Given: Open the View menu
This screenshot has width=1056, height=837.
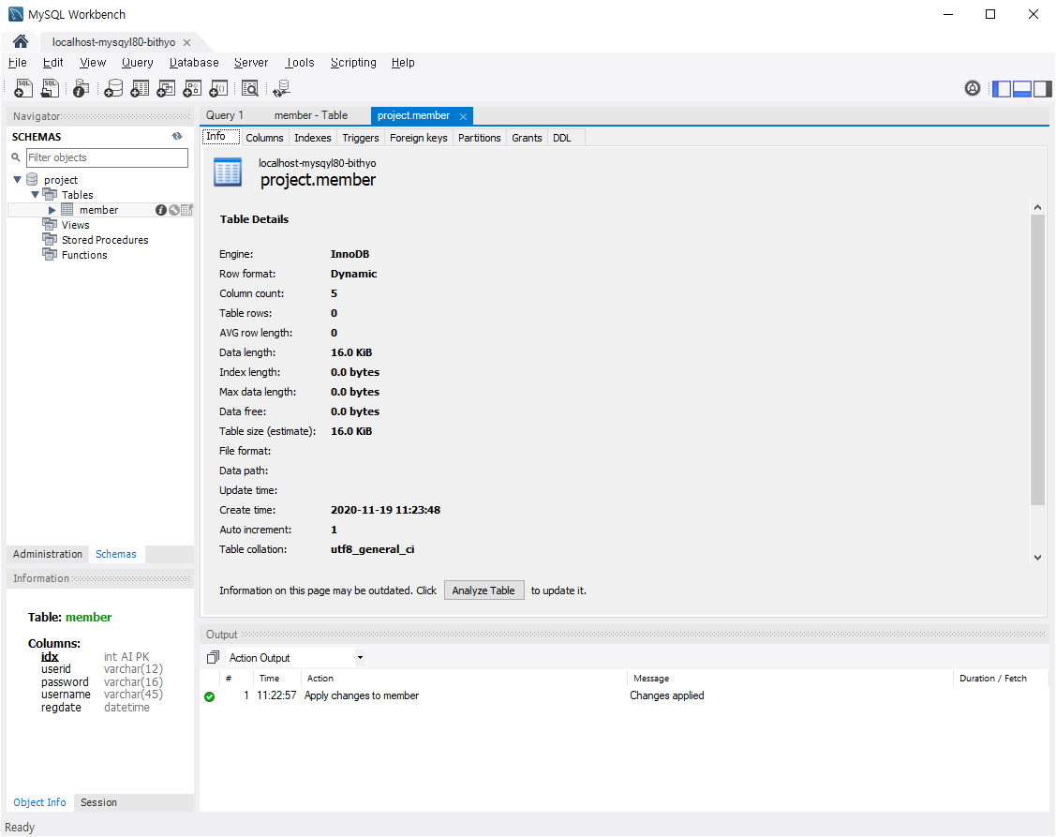Looking at the screenshot, I should [93, 63].
